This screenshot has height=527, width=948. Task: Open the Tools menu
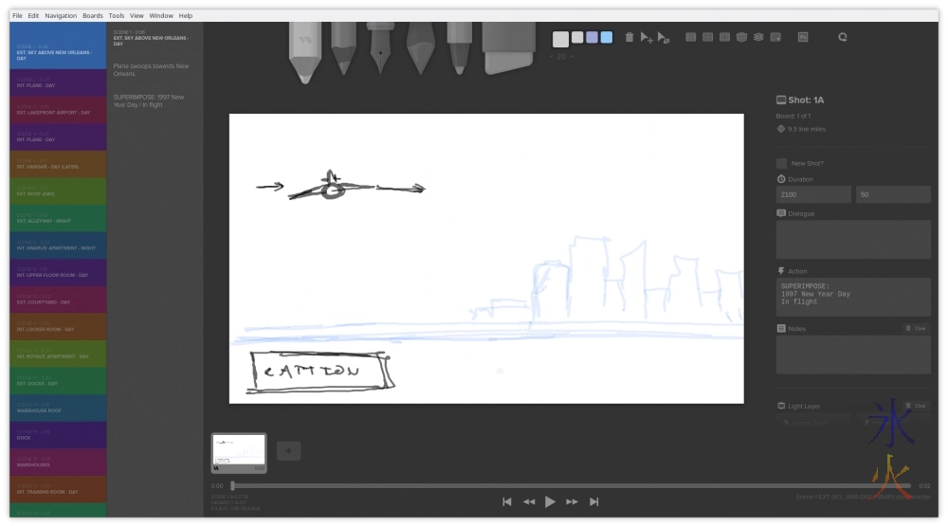(x=117, y=16)
